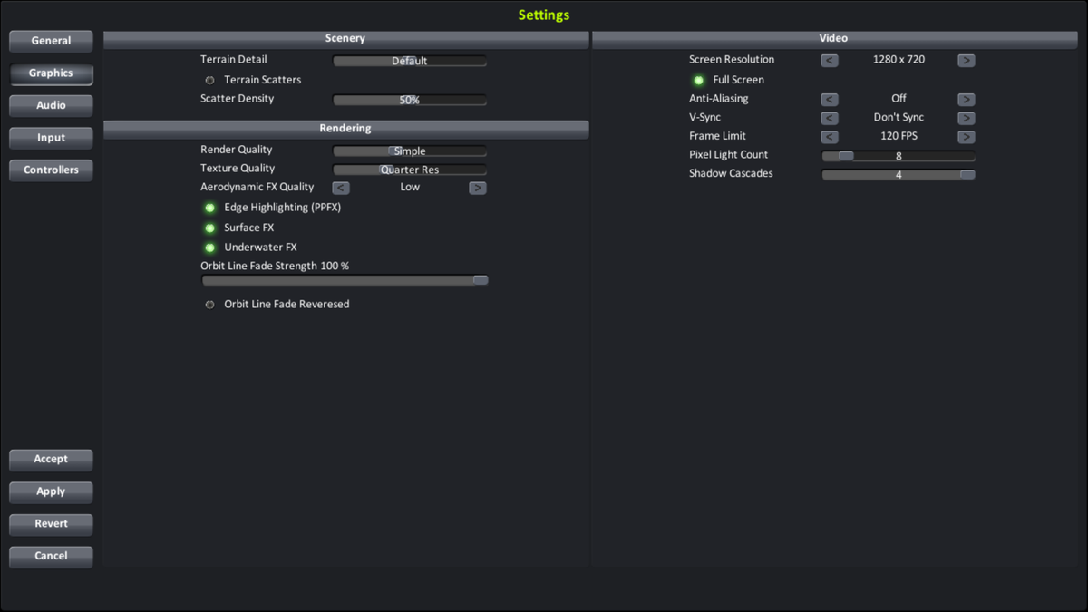
Task: Lower the Frame Limit using left arrow
Action: pos(829,136)
